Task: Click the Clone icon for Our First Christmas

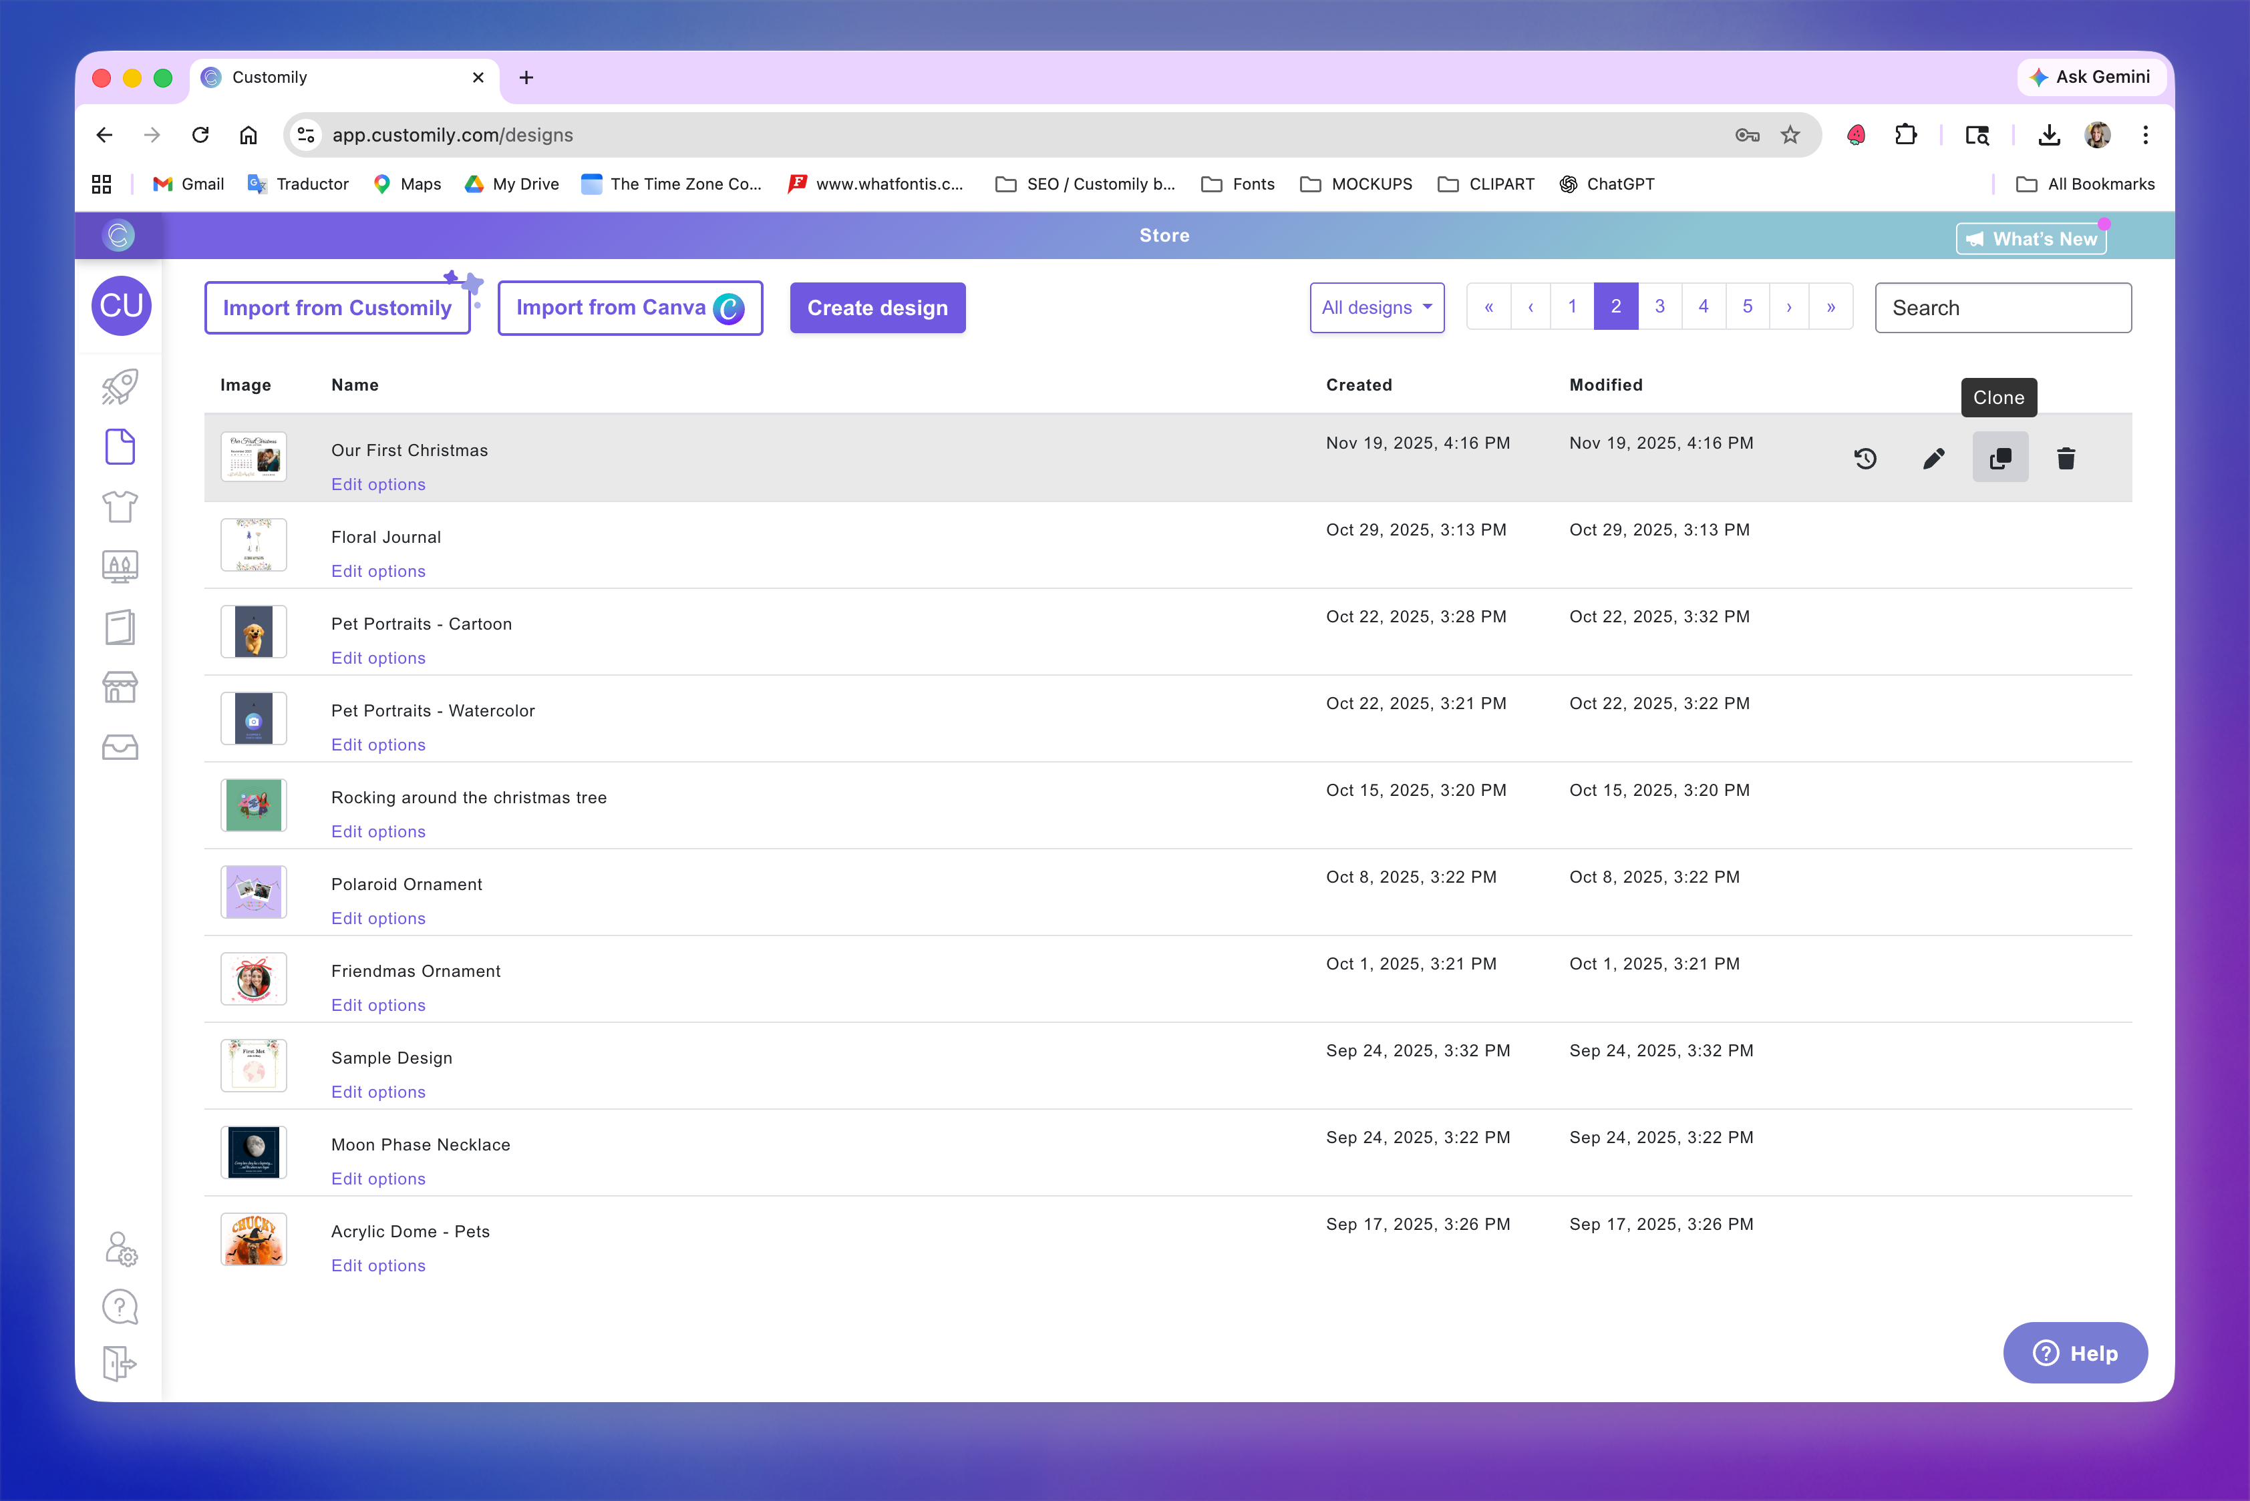Action: (2000, 459)
